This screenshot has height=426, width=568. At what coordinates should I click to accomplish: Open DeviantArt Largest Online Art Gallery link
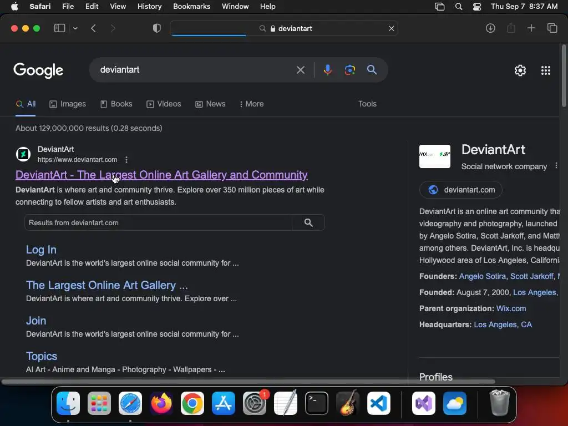161,175
